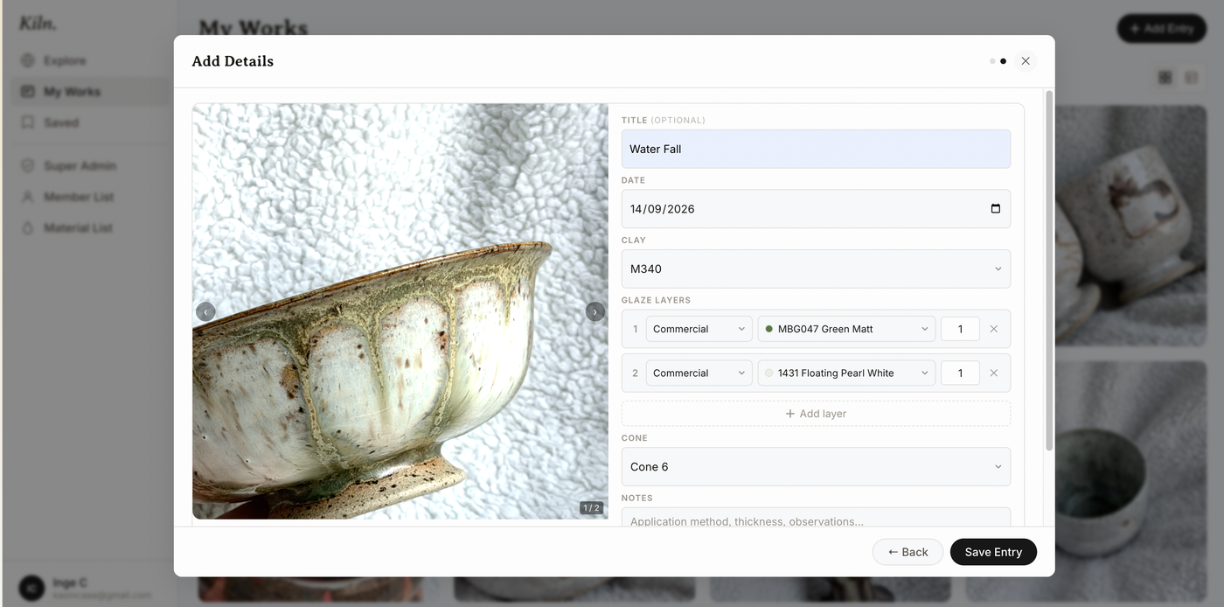The height and width of the screenshot is (607, 1224).
Task: Close the Add Details dialog
Action: [x=1026, y=61]
